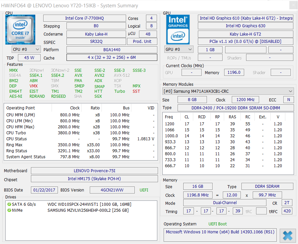Expand the Samsung M471A1K43CB1-CRC memory module dropdown
Viewport: 298px width, 244px height.
228,91
